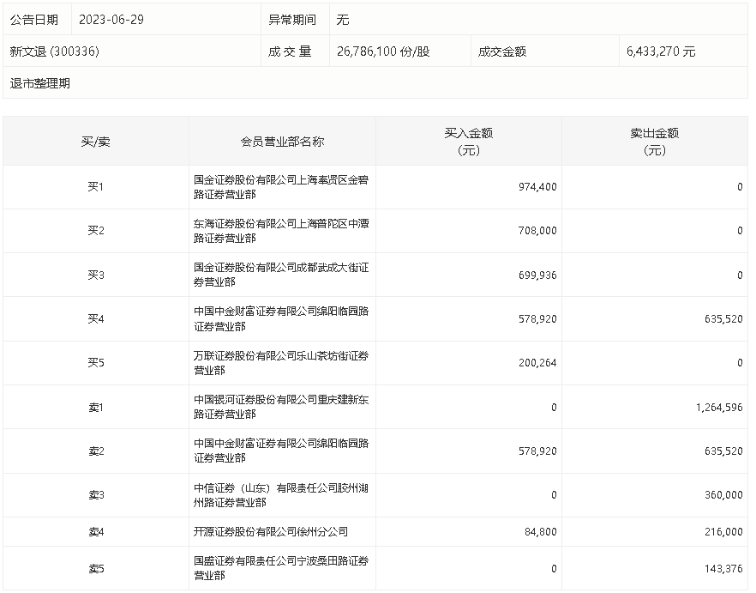Select sell amount 0 in 买2 row
Image resolution: width=756 pixels, height=593 pixels.
point(740,231)
